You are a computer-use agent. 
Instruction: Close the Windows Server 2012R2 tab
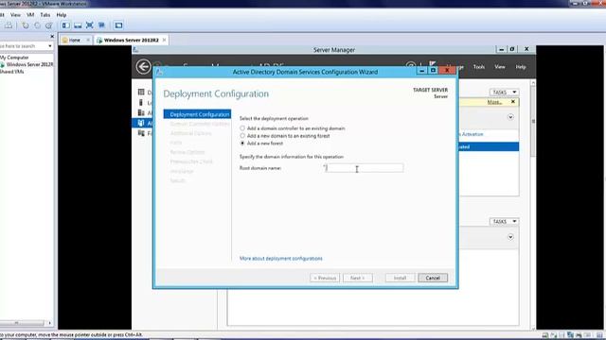(164, 40)
